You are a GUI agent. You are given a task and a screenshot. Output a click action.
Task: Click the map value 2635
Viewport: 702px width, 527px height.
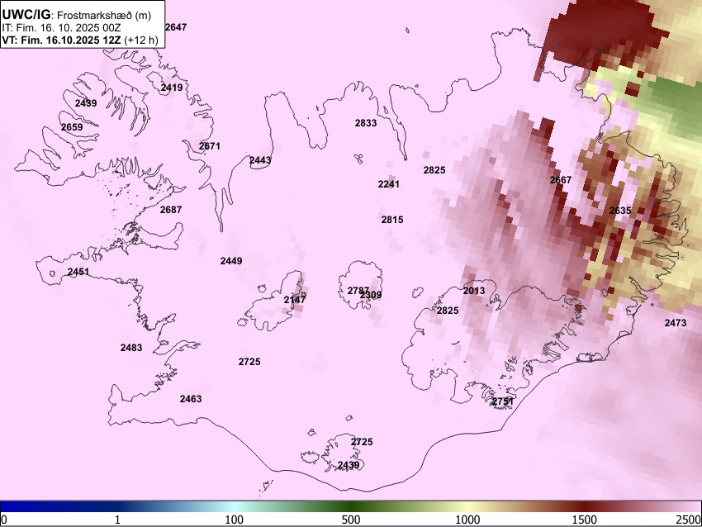point(620,211)
